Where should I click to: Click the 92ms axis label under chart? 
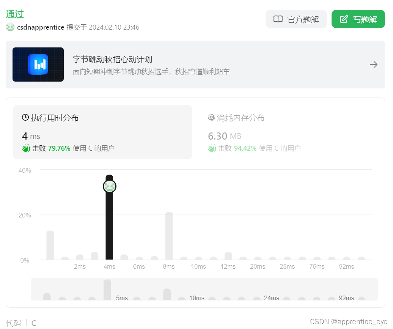click(346, 266)
